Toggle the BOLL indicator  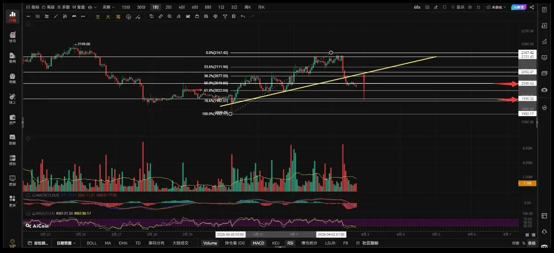[x=91, y=243]
